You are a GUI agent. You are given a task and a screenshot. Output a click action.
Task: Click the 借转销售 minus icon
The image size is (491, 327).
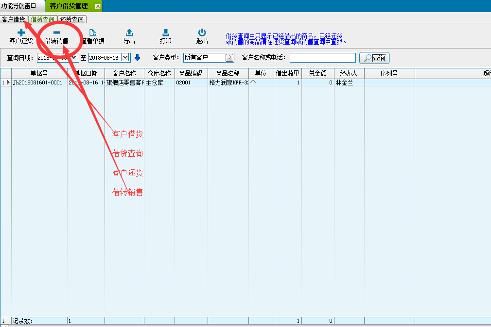tap(56, 33)
